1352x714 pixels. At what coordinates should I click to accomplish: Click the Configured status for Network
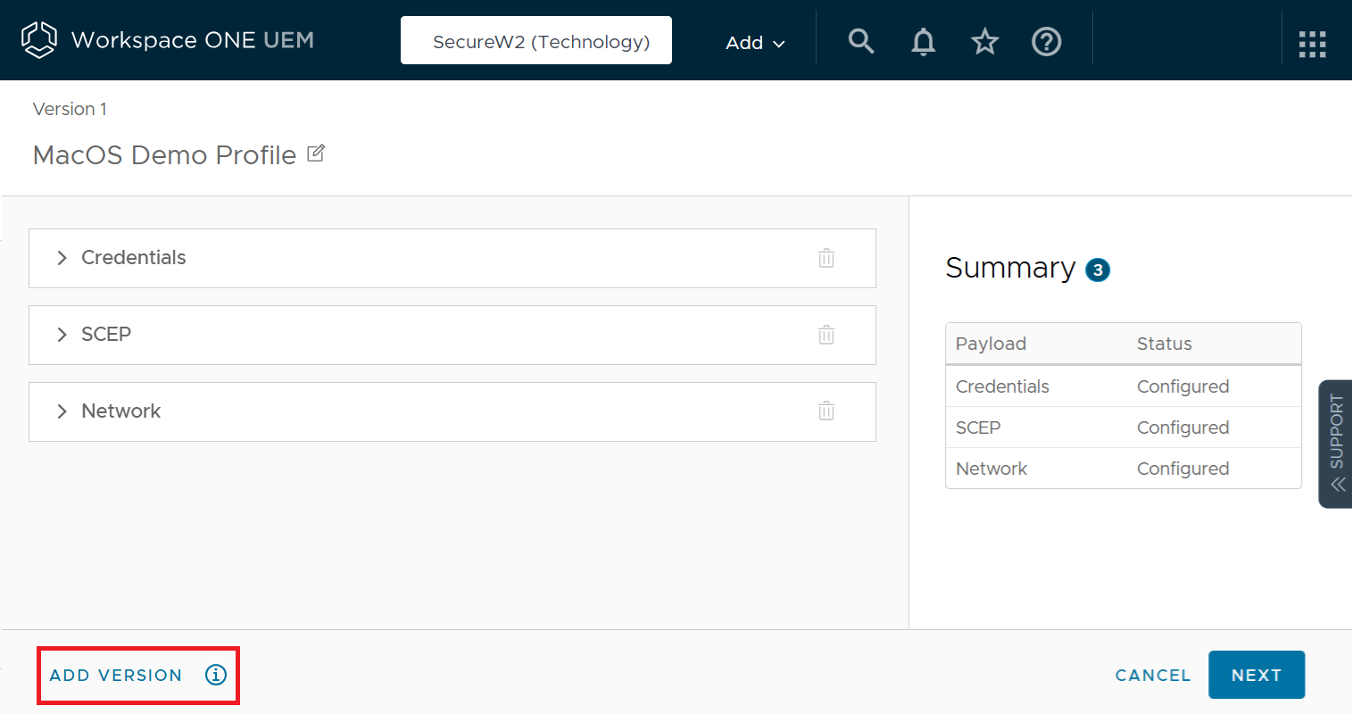pos(1183,469)
